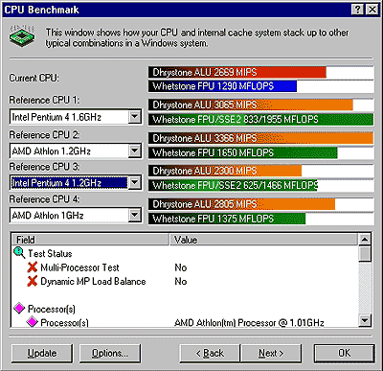Click the list scrollbar down arrow
383x371 pixels.
(365, 320)
